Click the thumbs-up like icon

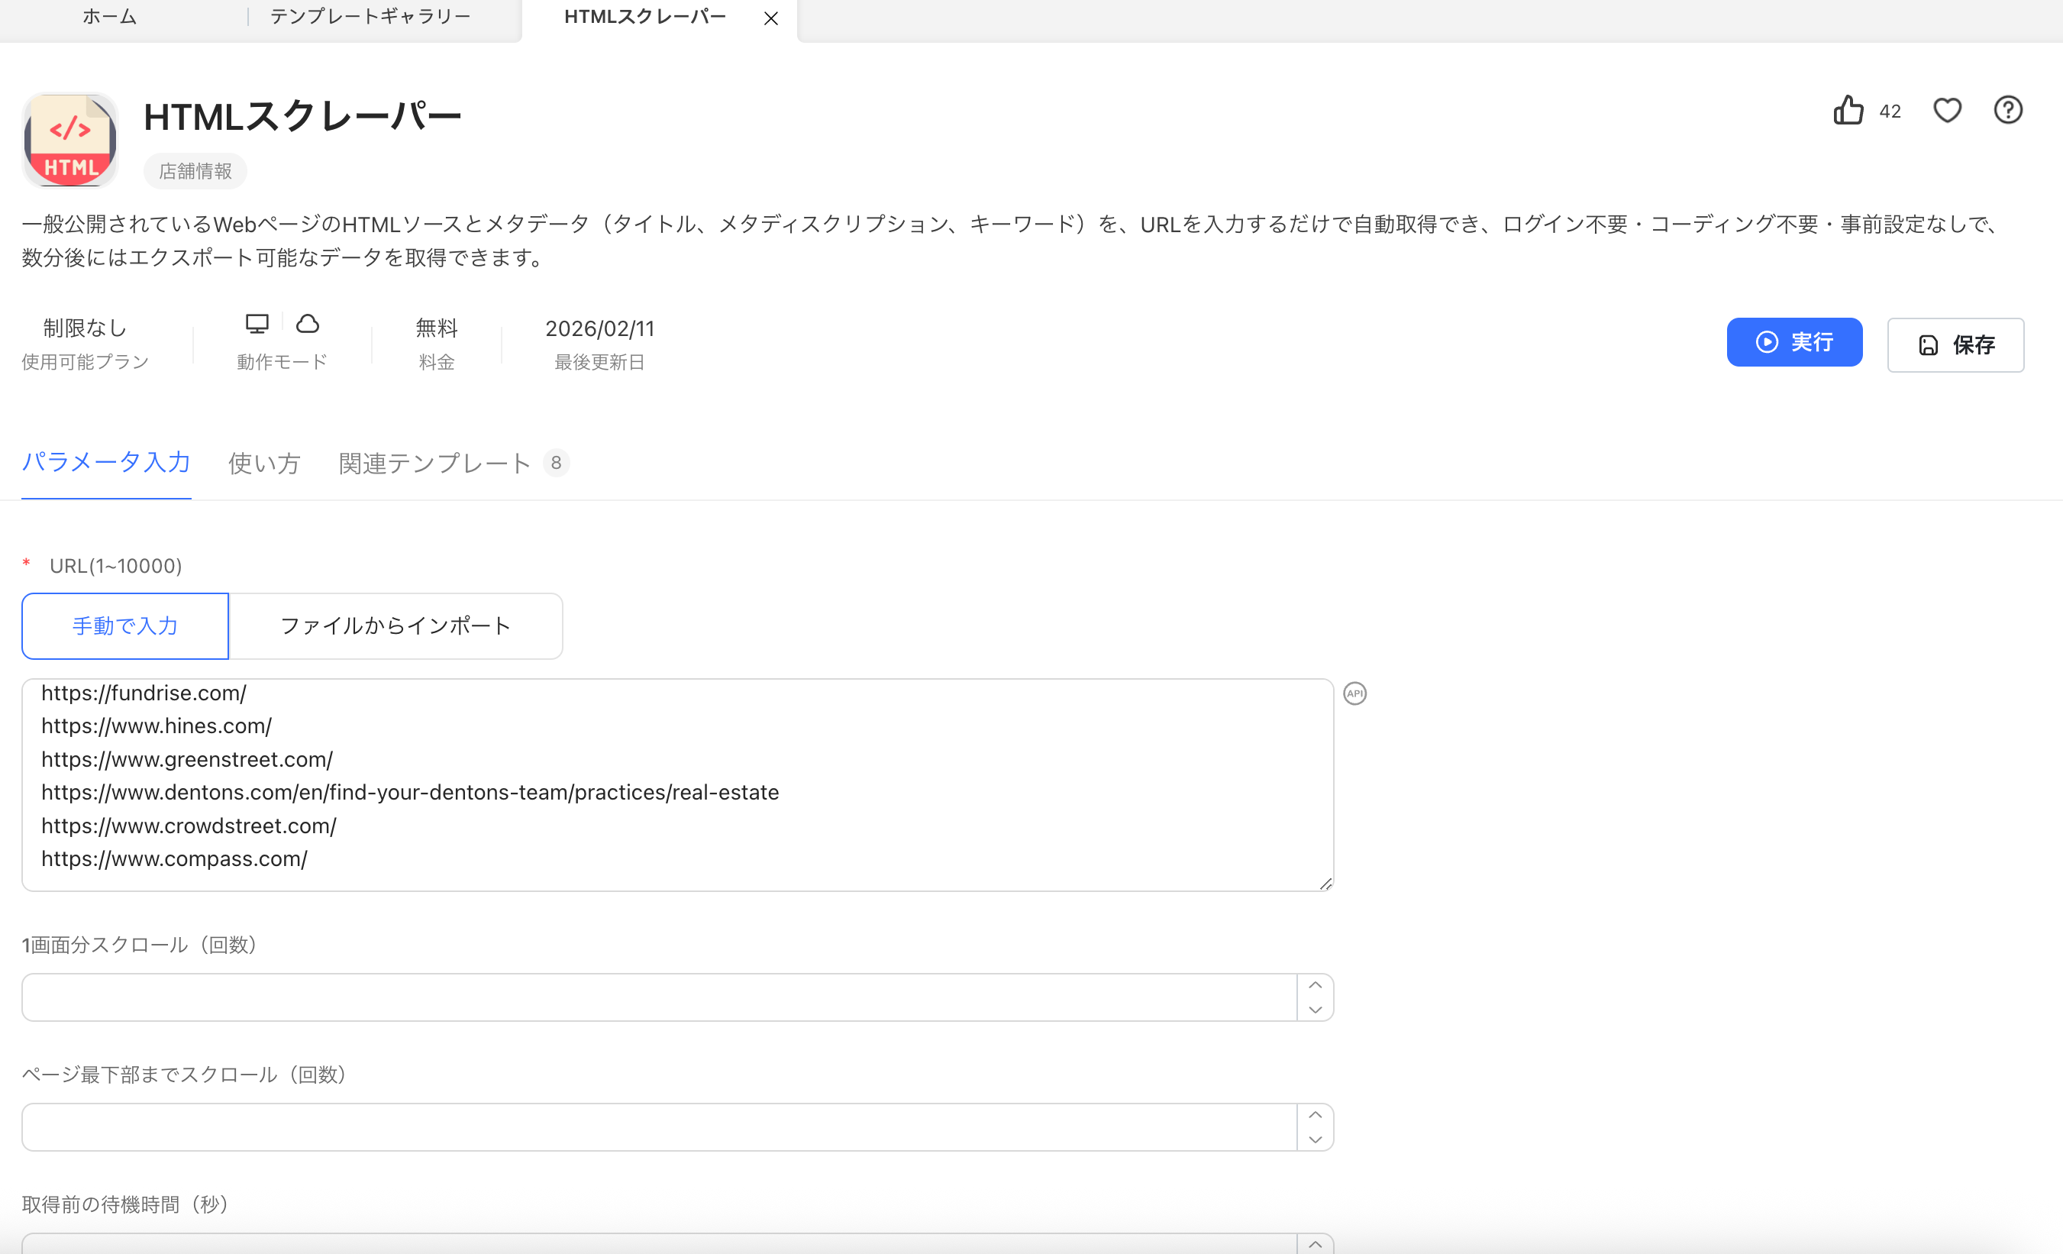(1848, 110)
